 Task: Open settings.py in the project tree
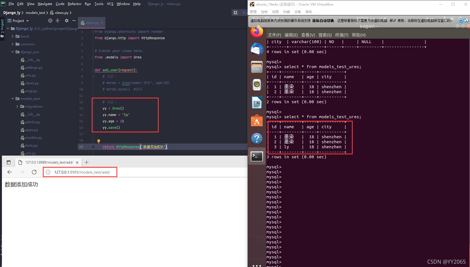pos(32,68)
